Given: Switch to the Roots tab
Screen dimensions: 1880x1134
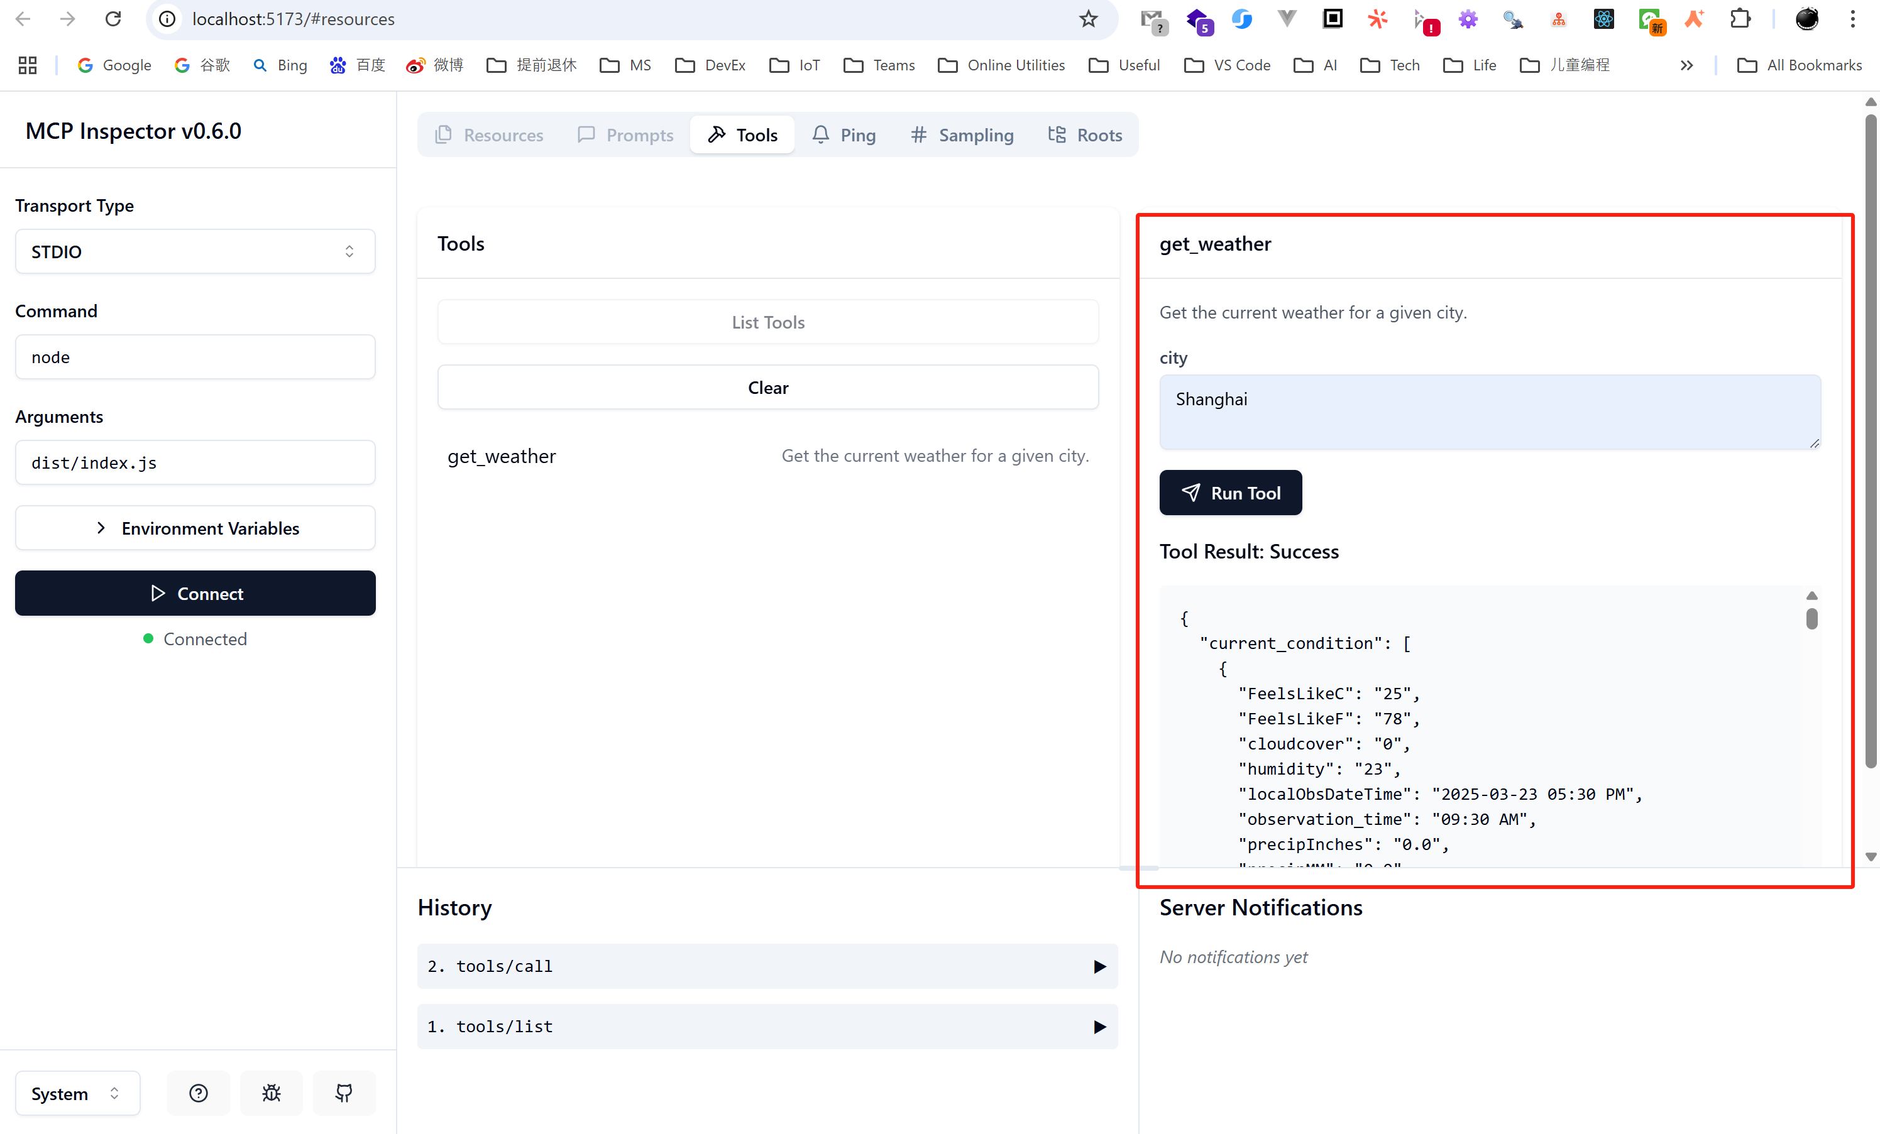Looking at the screenshot, I should pos(1085,135).
